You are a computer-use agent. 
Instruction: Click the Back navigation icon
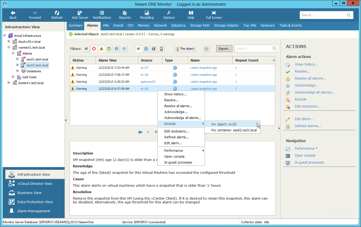point(13,13)
